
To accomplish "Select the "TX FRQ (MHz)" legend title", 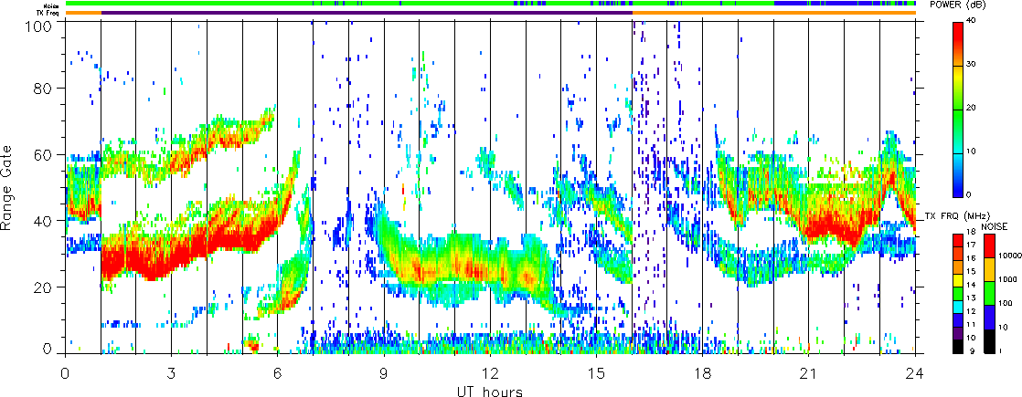I will [957, 215].
